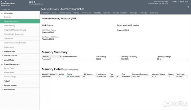Open Insight Agent in sidebar
Image resolution: width=191 pixels, height=110 pixels.
click(9, 47)
